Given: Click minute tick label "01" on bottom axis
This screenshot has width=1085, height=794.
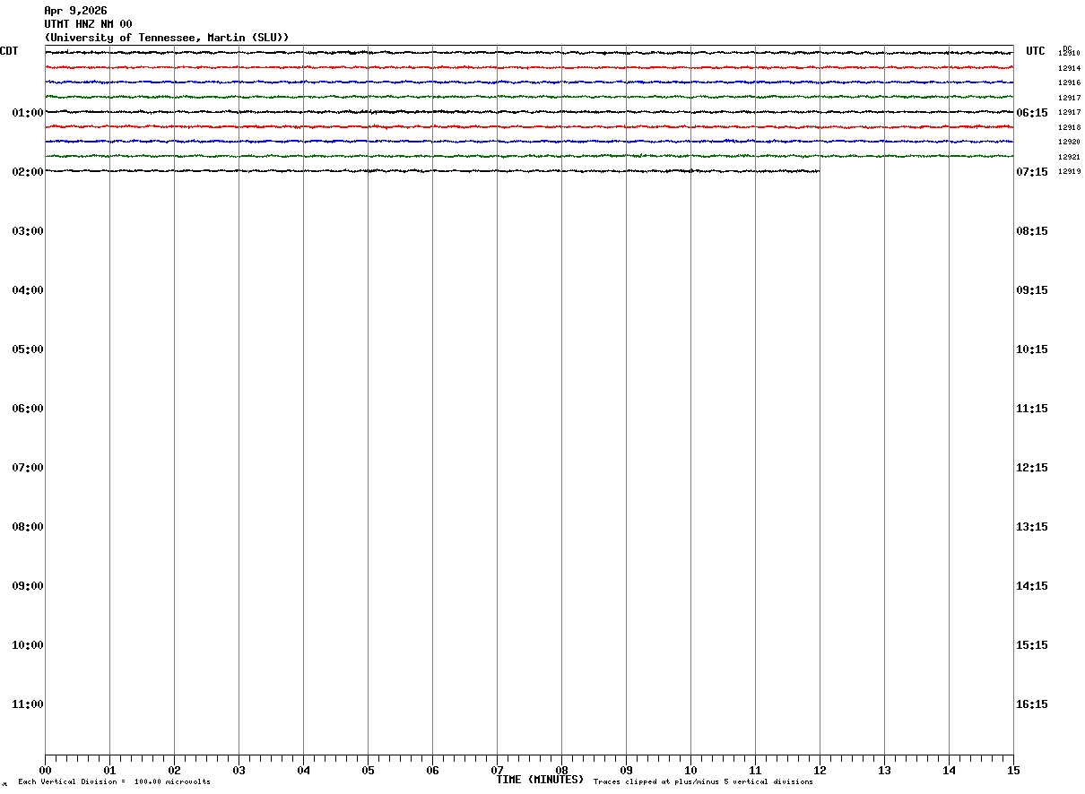Looking at the screenshot, I should (x=109, y=771).
